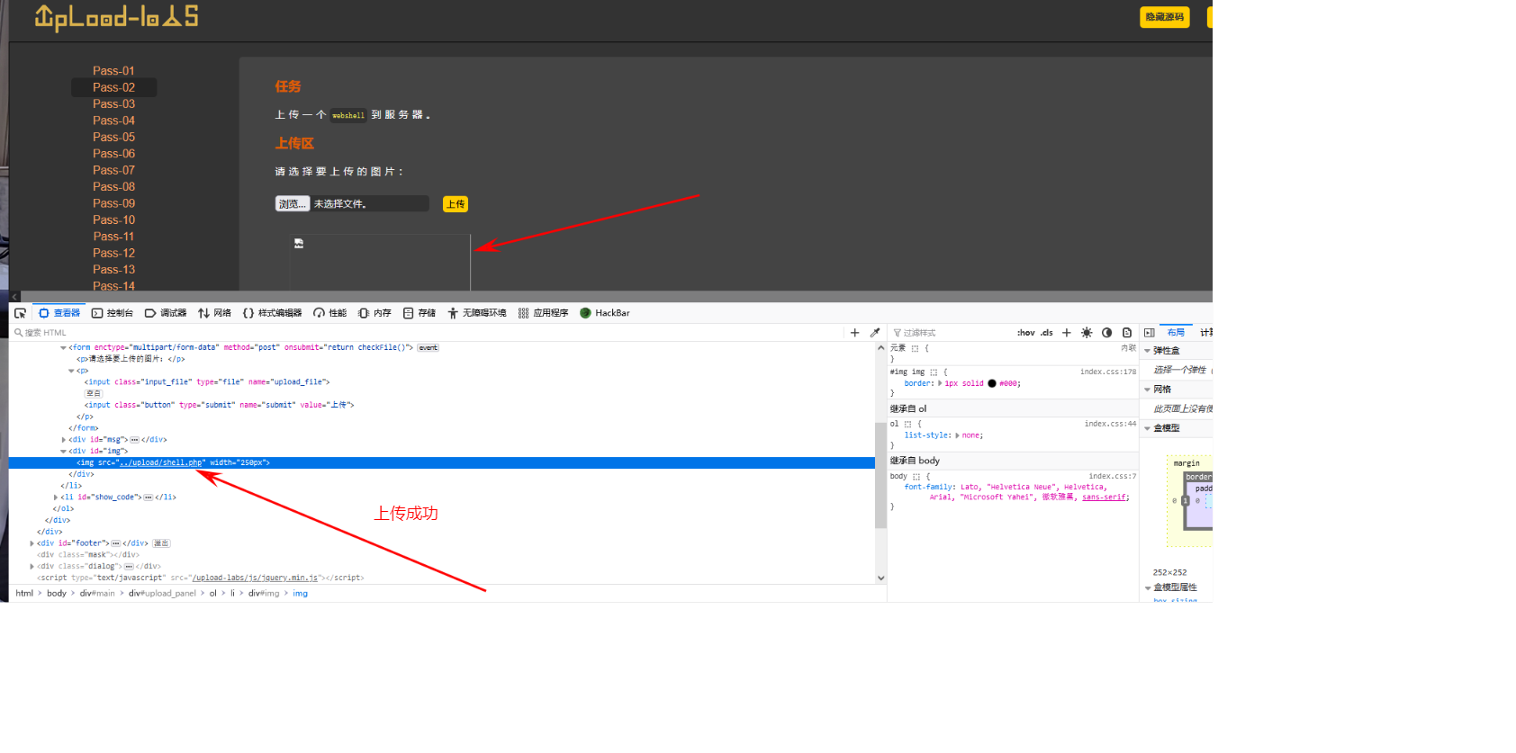Open the Inspector (查看器) tab

59,313
